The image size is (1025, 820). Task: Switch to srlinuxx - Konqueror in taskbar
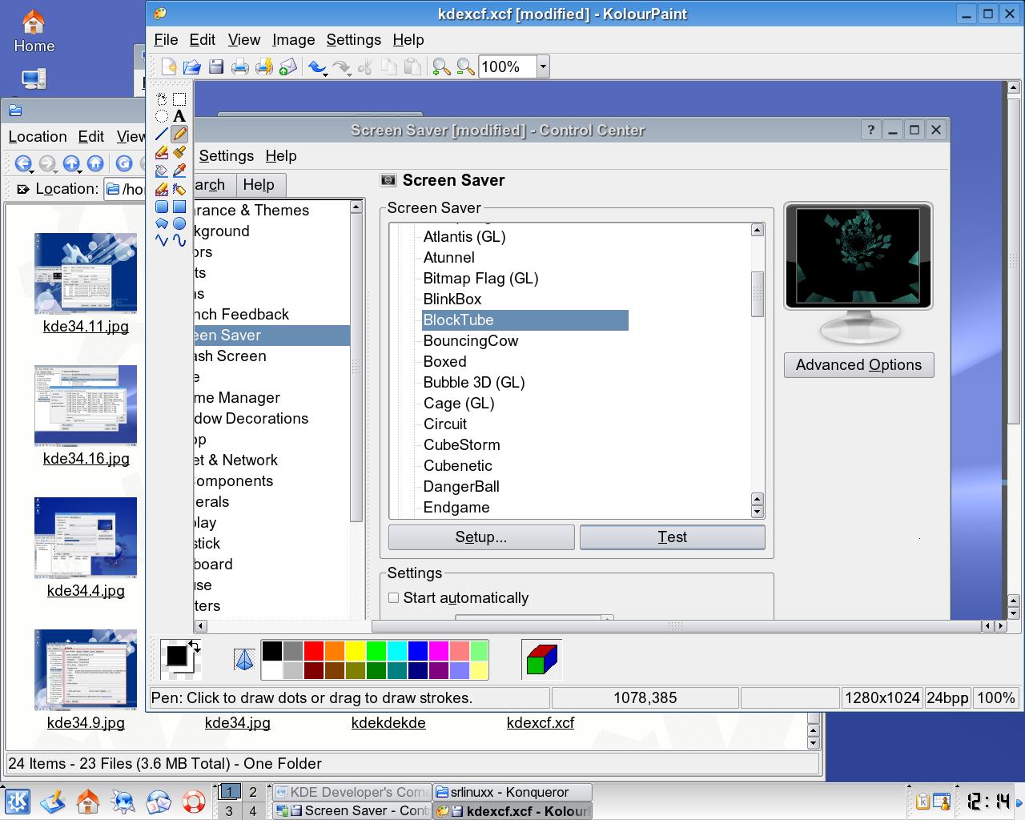tap(512, 792)
